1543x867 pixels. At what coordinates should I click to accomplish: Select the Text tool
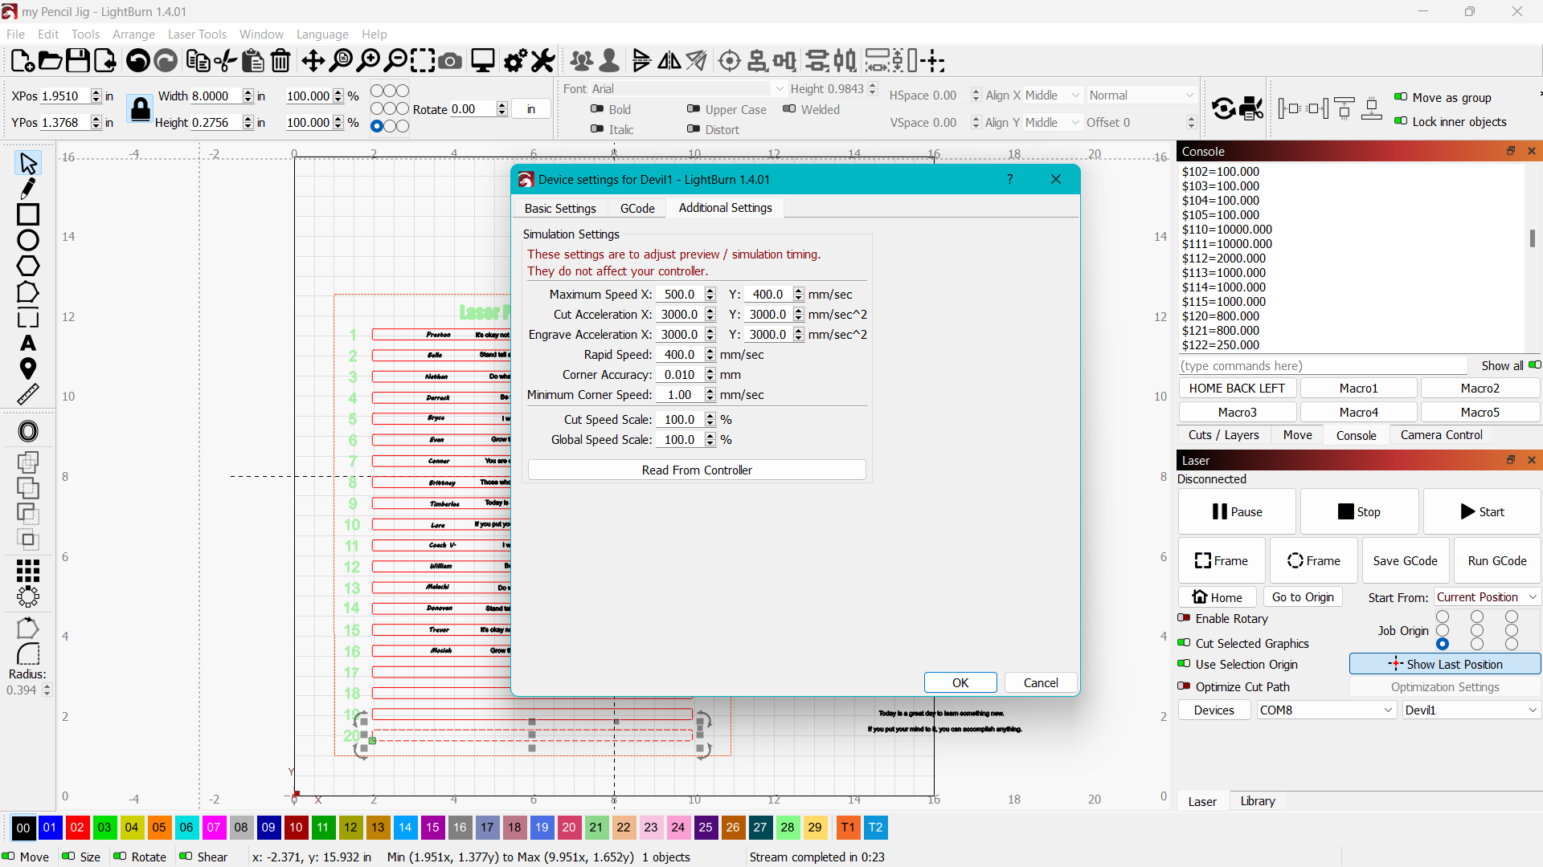(28, 343)
